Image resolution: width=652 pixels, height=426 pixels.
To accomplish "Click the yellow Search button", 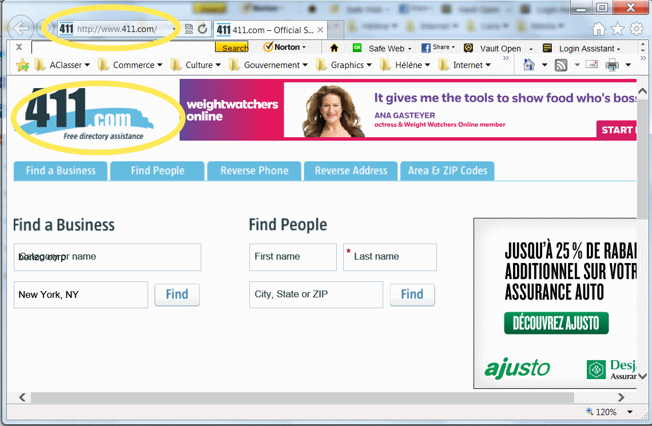I will click(x=232, y=47).
